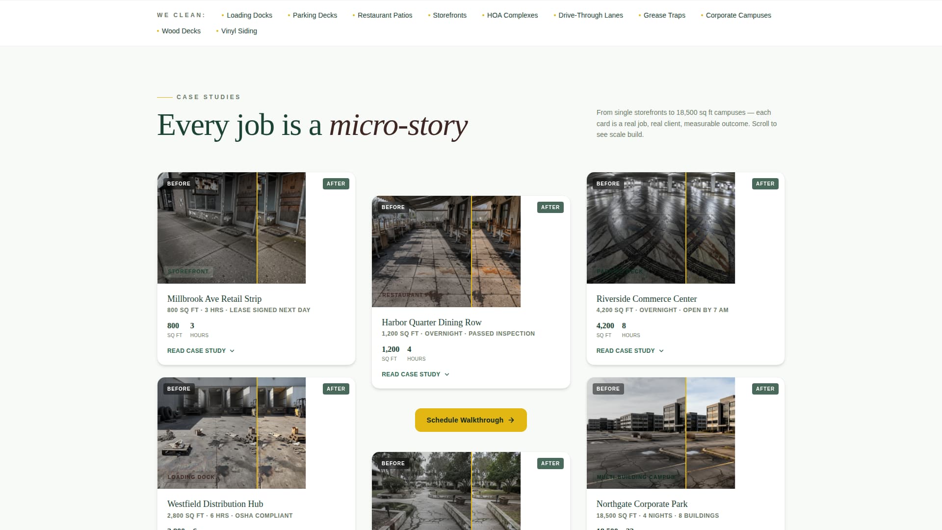Click the Northgate Corporate Park slider divider
The width and height of the screenshot is (942, 530).
[x=686, y=433]
